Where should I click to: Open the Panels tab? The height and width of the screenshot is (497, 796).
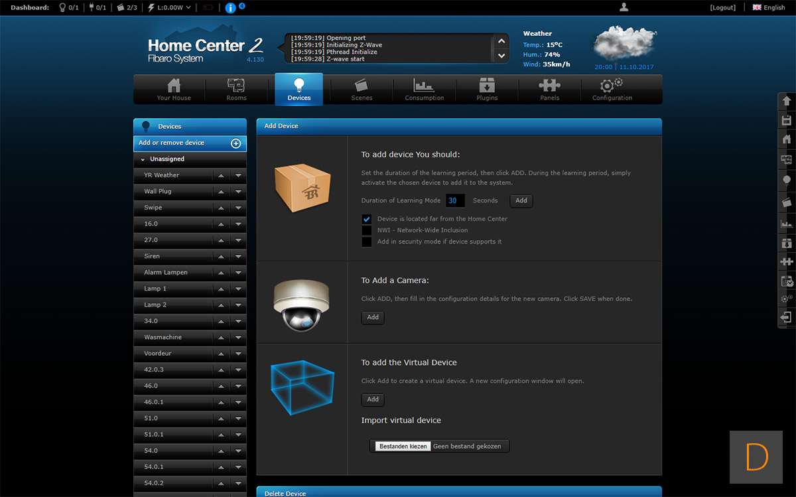549,90
